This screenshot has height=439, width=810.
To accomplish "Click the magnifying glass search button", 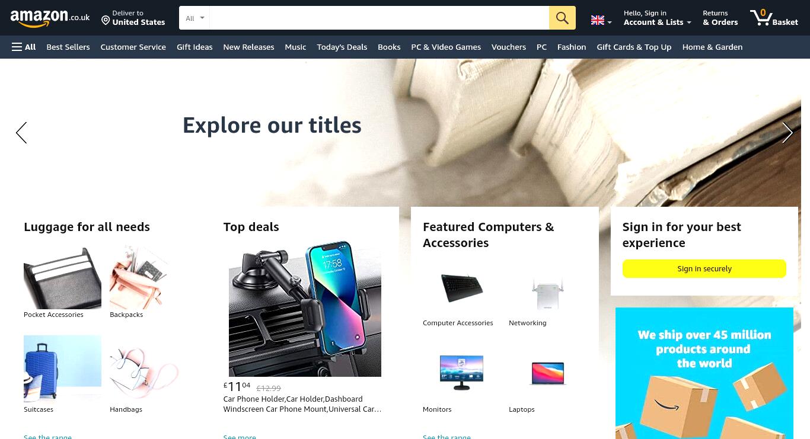I will 562,18.
